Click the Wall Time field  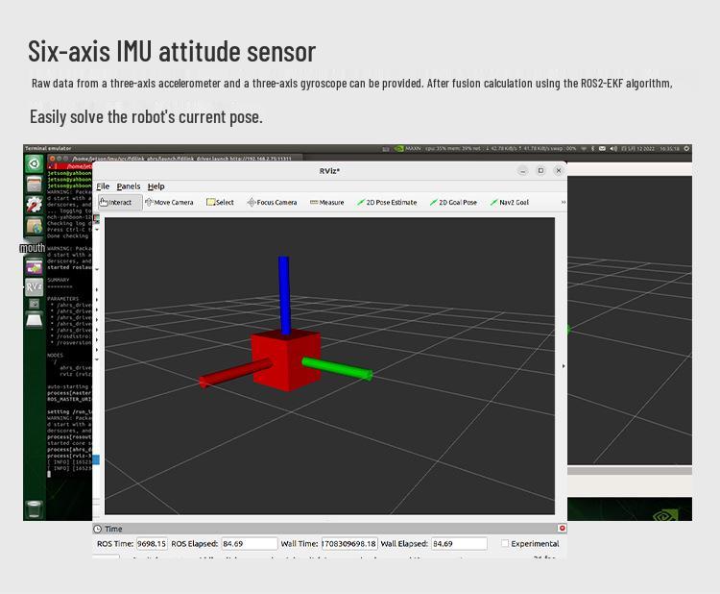coord(349,543)
